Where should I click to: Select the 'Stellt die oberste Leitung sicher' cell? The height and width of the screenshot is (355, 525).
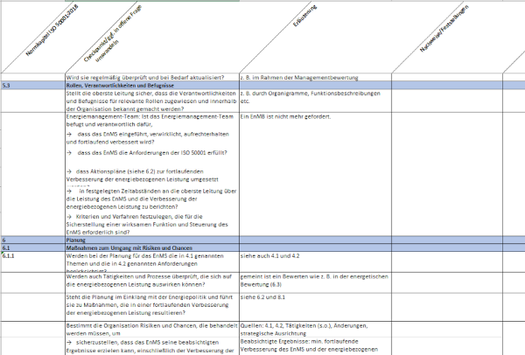tap(150, 101)
